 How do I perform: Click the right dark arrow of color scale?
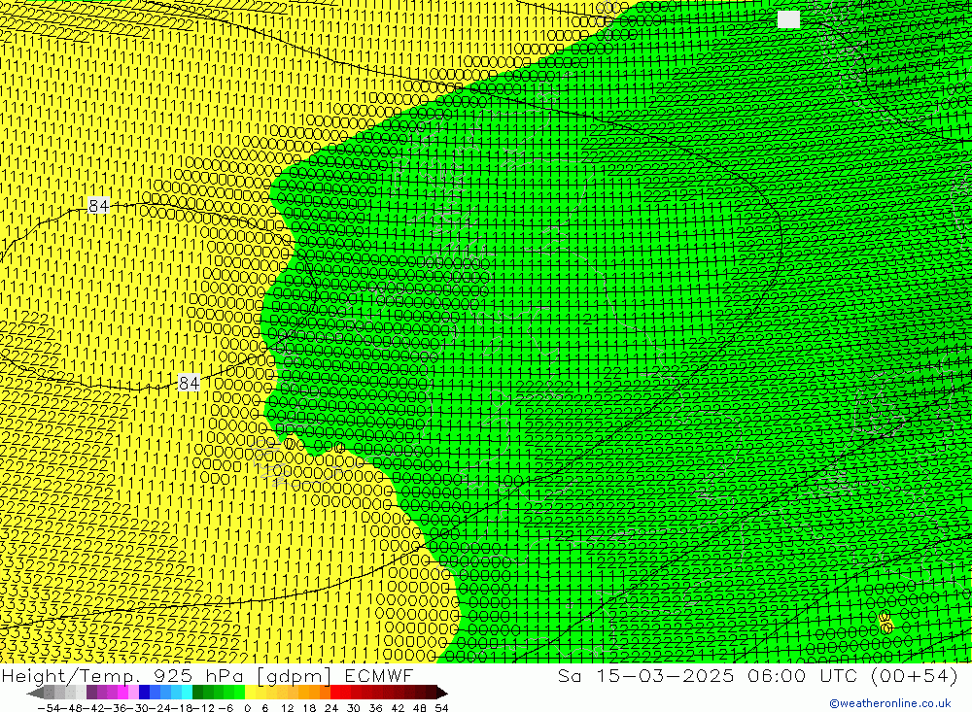442,693
